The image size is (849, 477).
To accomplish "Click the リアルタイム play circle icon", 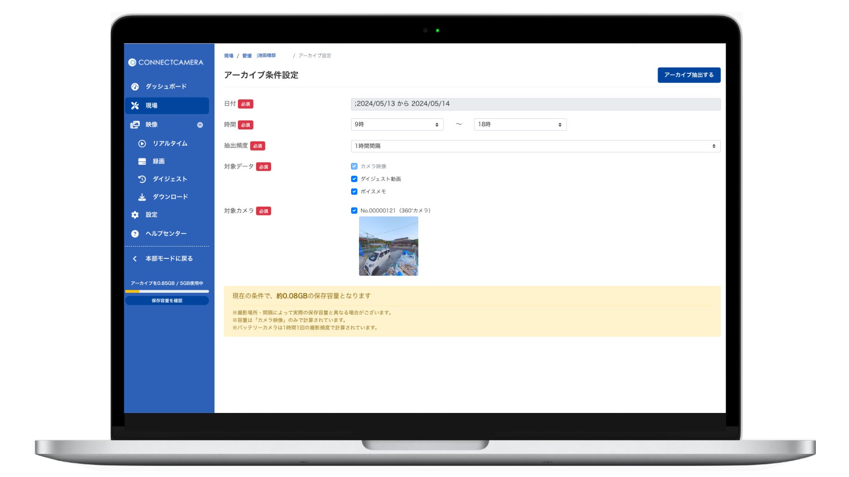I will pyautogui.click(x=142, y=144).
